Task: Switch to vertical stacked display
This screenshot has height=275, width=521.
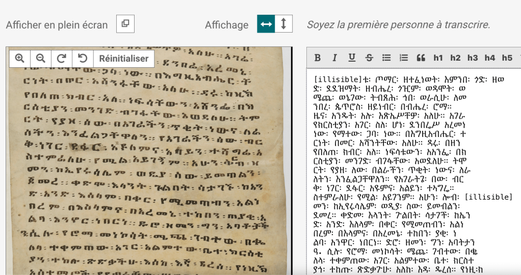Action: (x=284, y=24)
